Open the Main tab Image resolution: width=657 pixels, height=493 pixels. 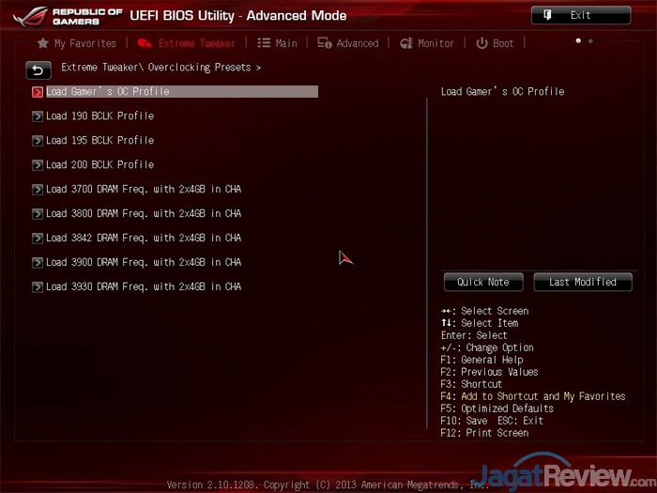point(278,43)
